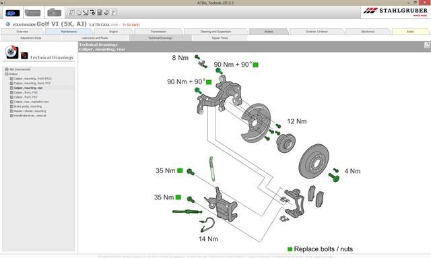This screenshot has width=431, height=258.
Task: Click the second small toolbar tool icon
Action: 78,12
